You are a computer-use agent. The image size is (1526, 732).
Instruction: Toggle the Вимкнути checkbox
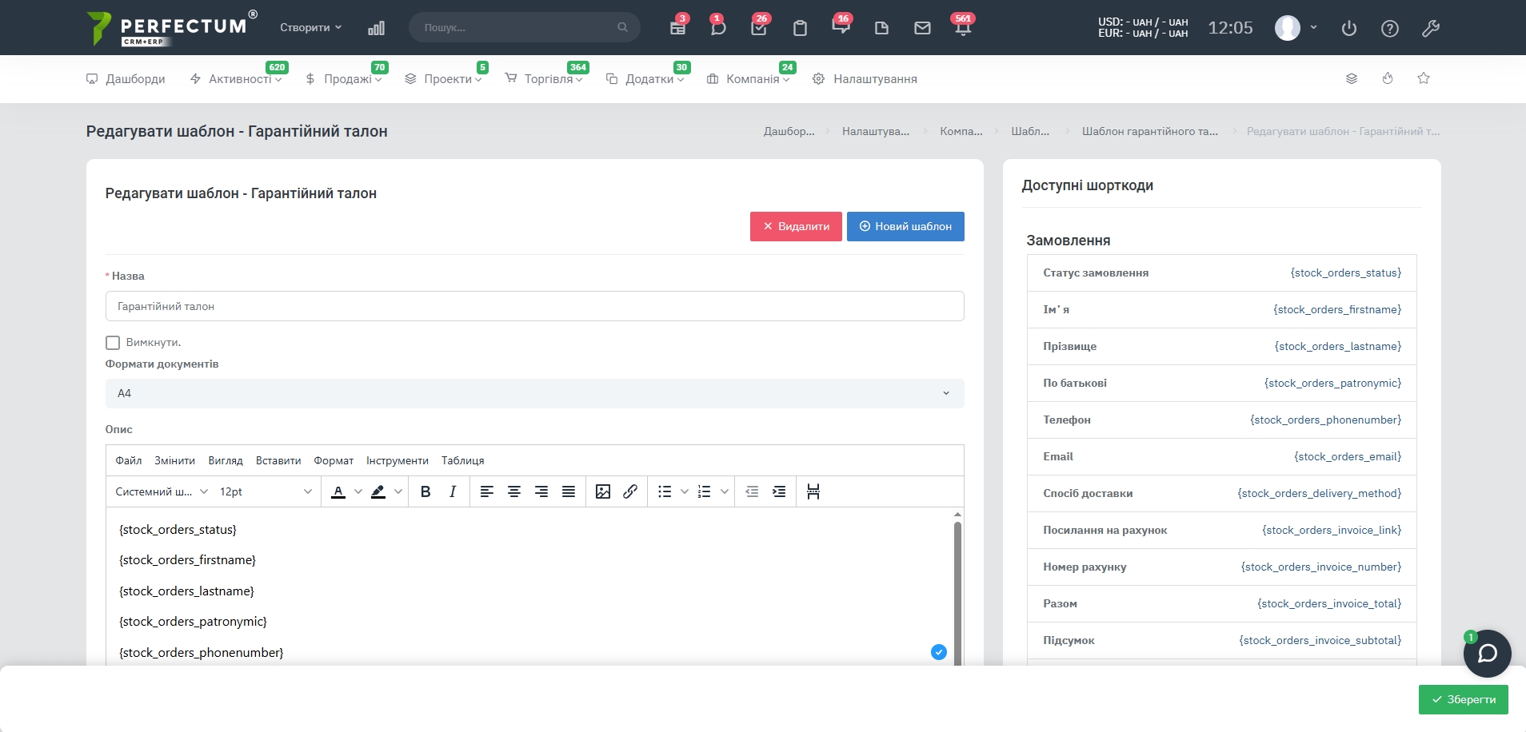(113, 343)
